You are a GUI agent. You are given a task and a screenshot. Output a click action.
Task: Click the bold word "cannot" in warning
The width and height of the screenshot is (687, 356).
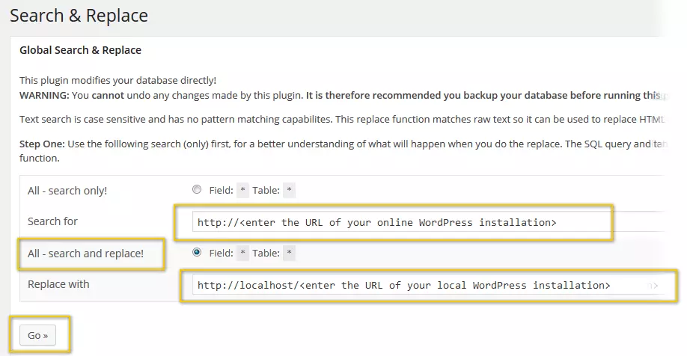108,95
